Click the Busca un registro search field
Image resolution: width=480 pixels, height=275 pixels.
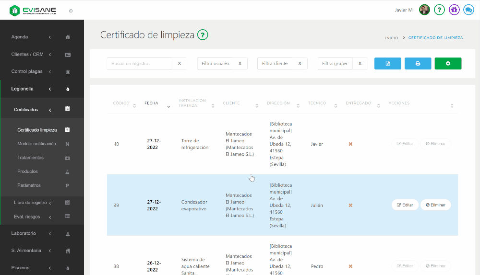pyautogui.click(x=139, y=64)
